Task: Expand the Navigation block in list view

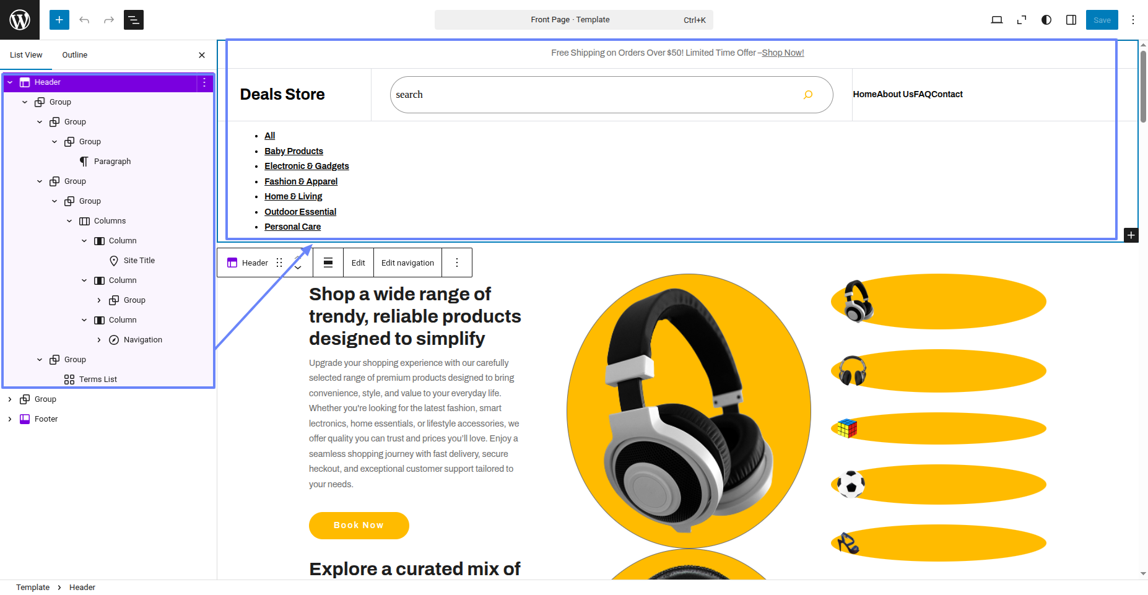Action: coord(99,340)
